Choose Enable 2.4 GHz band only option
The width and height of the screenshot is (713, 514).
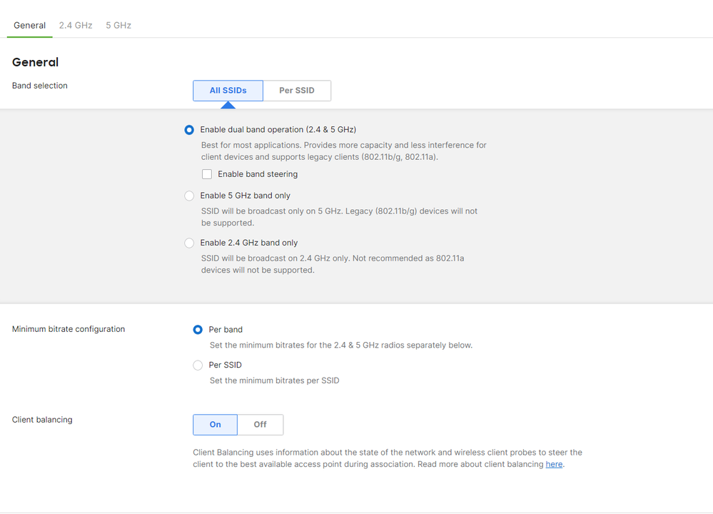[189, 243]
